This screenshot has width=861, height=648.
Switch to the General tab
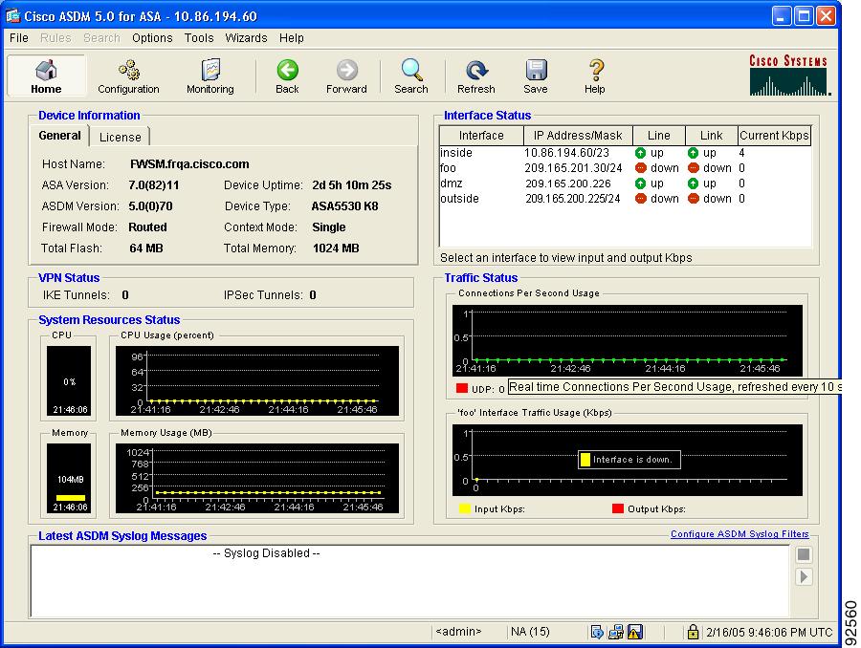click(59, 136)
